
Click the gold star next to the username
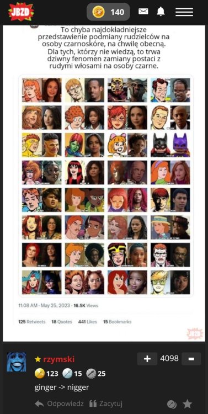(38, 359)
